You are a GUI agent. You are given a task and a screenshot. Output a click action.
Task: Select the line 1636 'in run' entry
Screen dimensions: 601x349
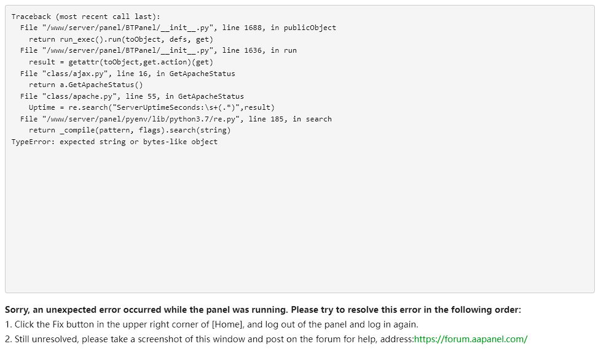coord(158,50)
